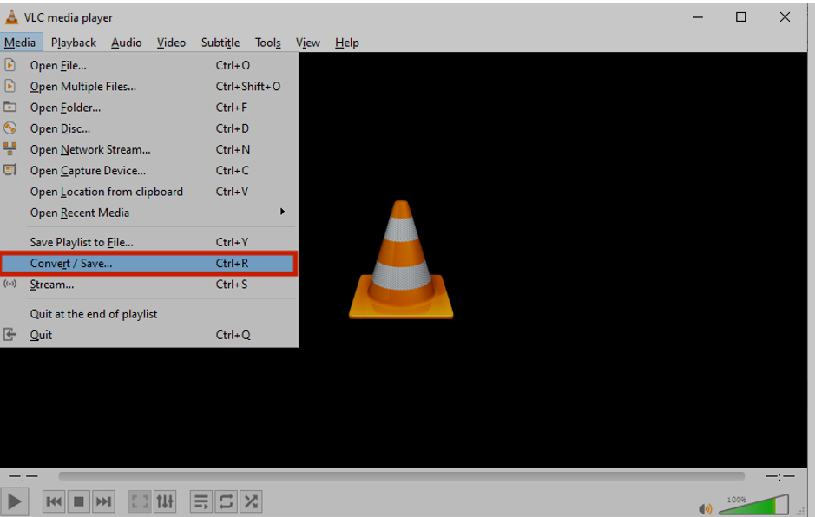The height and width of the screenshot is (517, 815).
Task: Open the Tools menu
Action: [267, 43]
